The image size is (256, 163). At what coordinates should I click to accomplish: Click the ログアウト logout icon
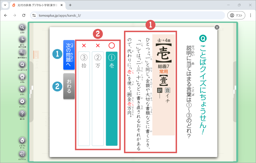[x=22, y=154]
